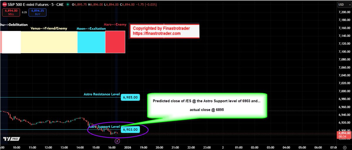Click 03:00 on the time axis
This screenshot has width=352, height=150.
tap(270, 147)
